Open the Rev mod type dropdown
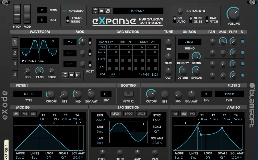The width and height of the screenshot is (258, 160). click(70, 42)
